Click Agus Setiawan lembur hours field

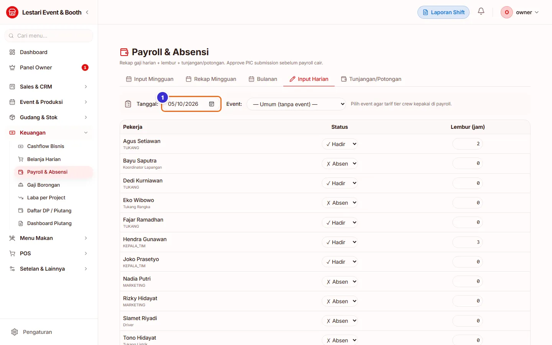click(468, 144)
